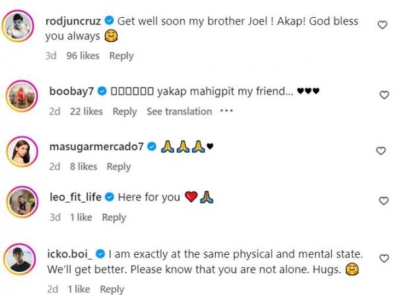Image resolution: width=396 pixels, height=295 pixels.
Task: Like masugarmercado7's comment with the heart
Action: pos(381,151)
